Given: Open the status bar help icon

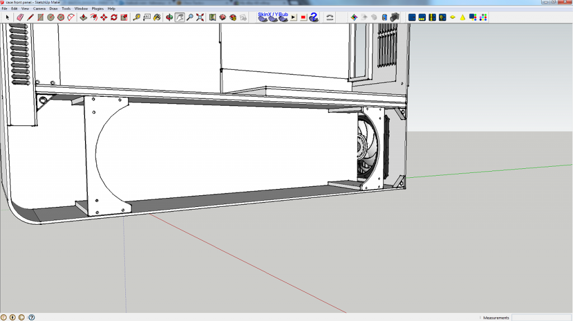Looking at the screenshot, I should [31, 317].
